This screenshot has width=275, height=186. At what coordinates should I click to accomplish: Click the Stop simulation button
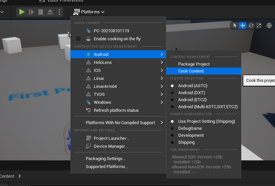pyautogui.click(x=41, y=12)
